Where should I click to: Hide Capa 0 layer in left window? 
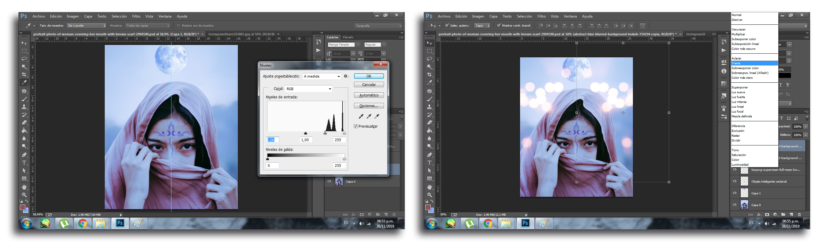click(329, 181)
